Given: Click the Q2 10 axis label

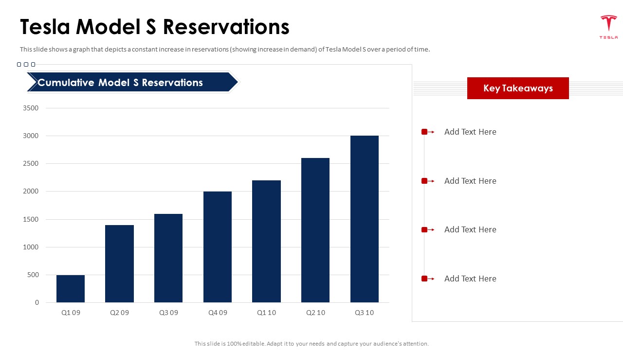Looking at the screenshot, I should (315, 313).
